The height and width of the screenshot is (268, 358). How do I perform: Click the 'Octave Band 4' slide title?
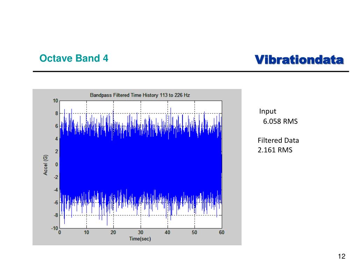tap(74, 58)
